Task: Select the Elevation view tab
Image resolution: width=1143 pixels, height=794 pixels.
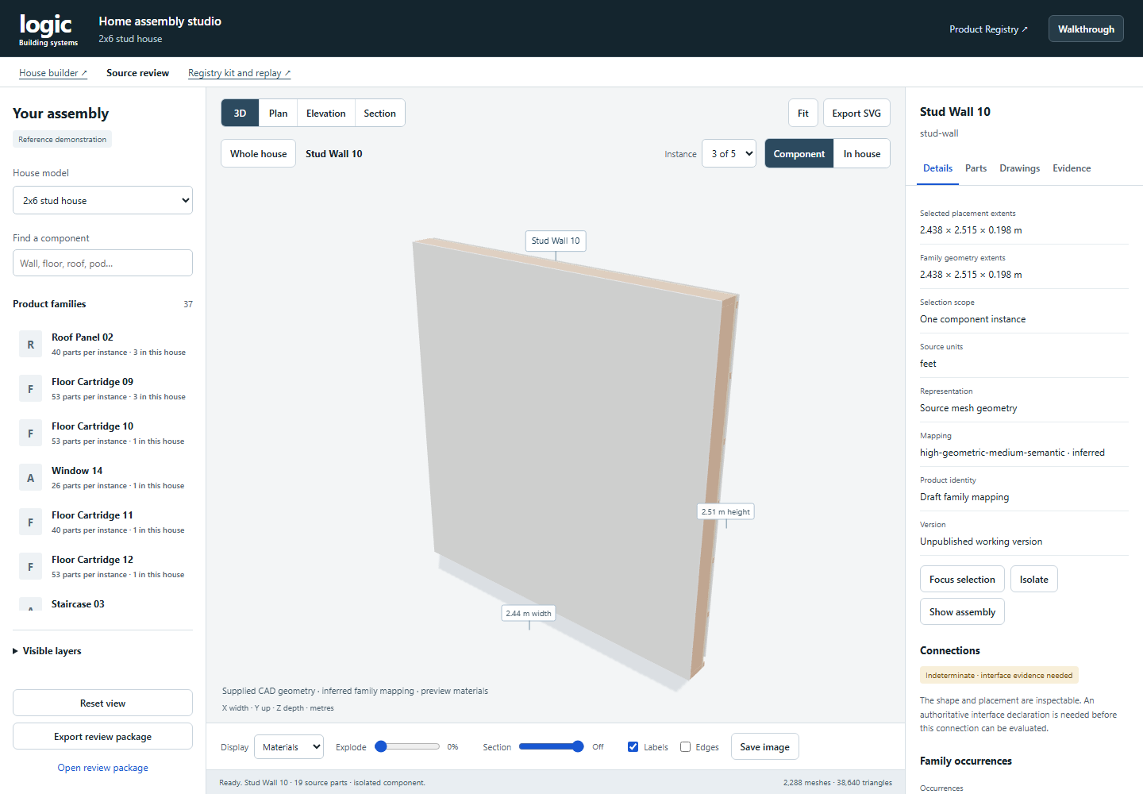Action: tap(325, 114)
